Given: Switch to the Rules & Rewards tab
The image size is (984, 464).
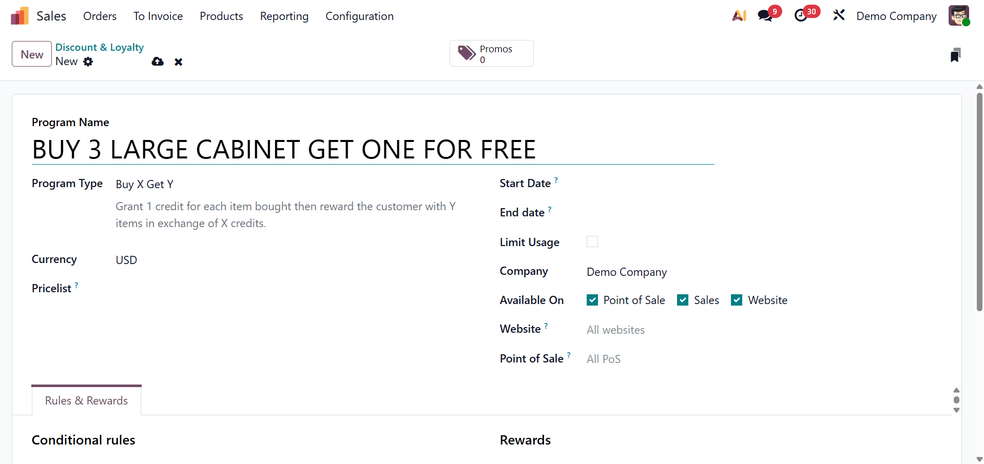Looking at the screenshot, I should 86,400.
